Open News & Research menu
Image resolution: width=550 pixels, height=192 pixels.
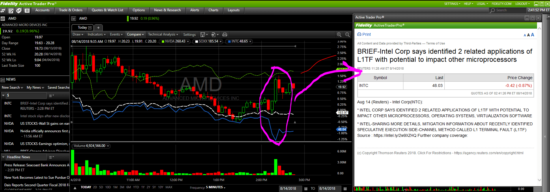167,10
